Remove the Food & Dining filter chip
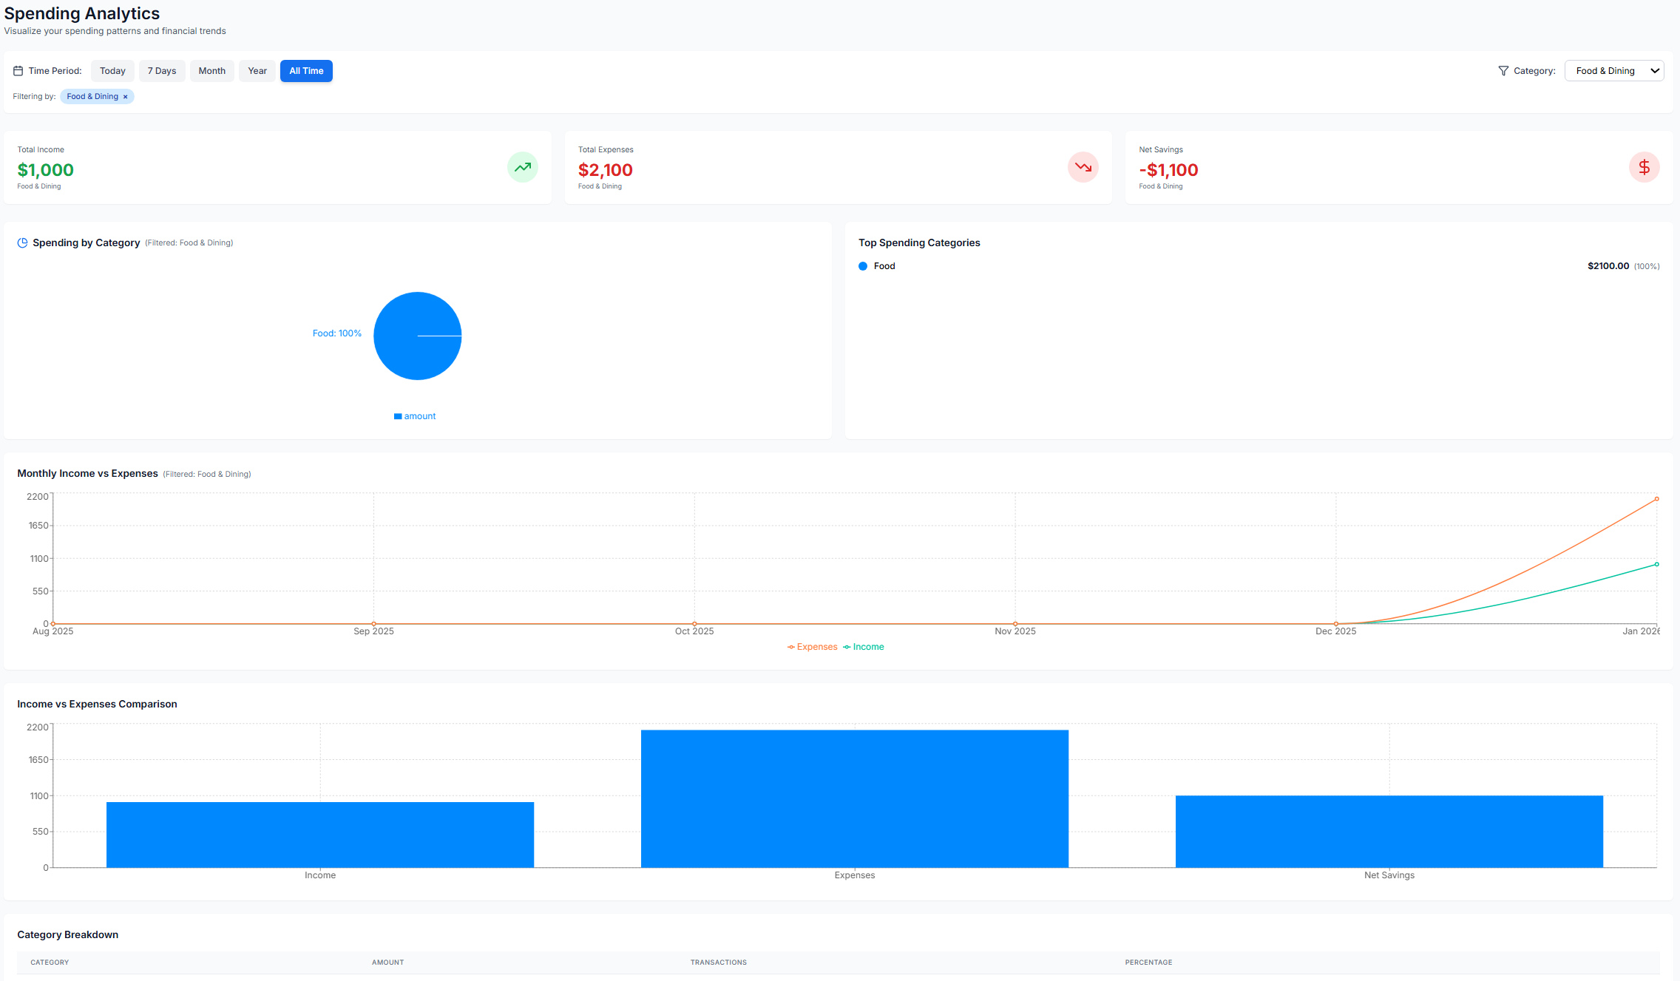The image size is (1680, 981). coord(126,97)
